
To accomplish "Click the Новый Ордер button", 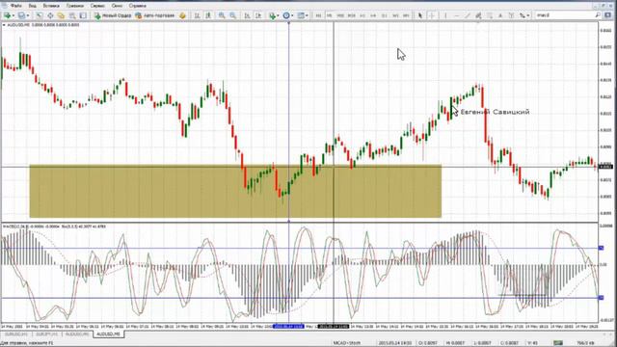I will click(x=113, y=15).
